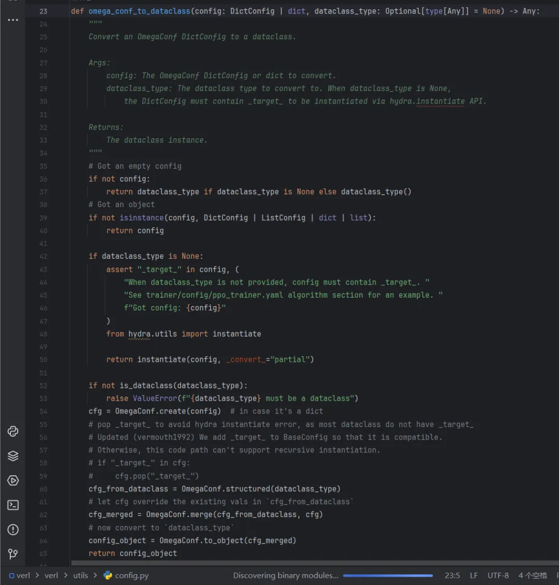Click OmegaConf.structured call on line 60
Screen dimensions: 559x585
pyautogui.click(x=261, y=489)
